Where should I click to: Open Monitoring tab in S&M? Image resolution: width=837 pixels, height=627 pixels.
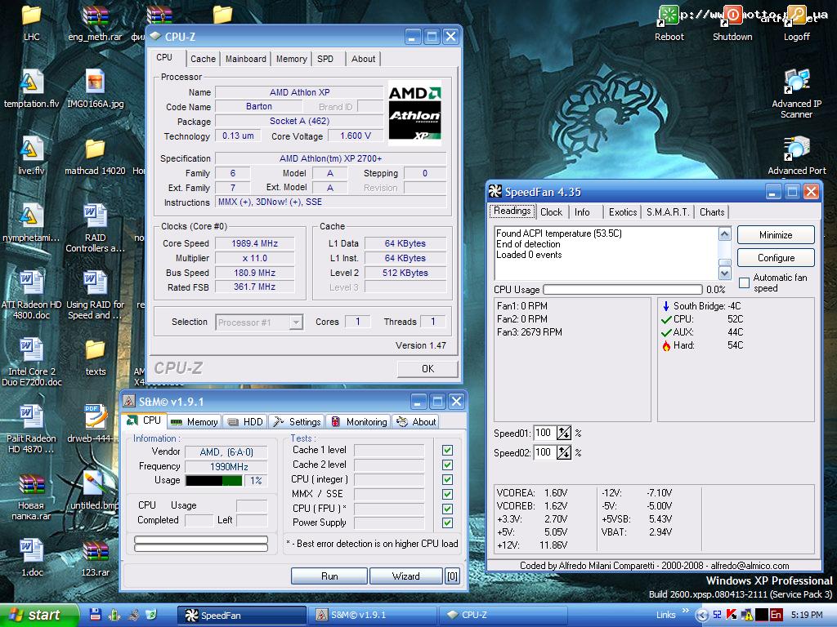pyautogui.click(x=359, y=422)
